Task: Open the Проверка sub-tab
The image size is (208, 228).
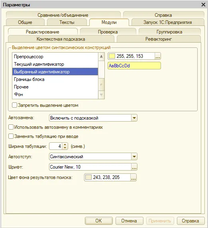Action: point(108,32)
